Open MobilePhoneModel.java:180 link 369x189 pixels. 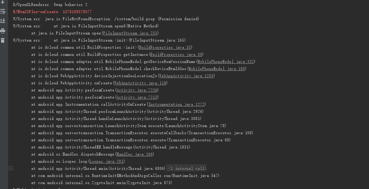coord(217,69)
